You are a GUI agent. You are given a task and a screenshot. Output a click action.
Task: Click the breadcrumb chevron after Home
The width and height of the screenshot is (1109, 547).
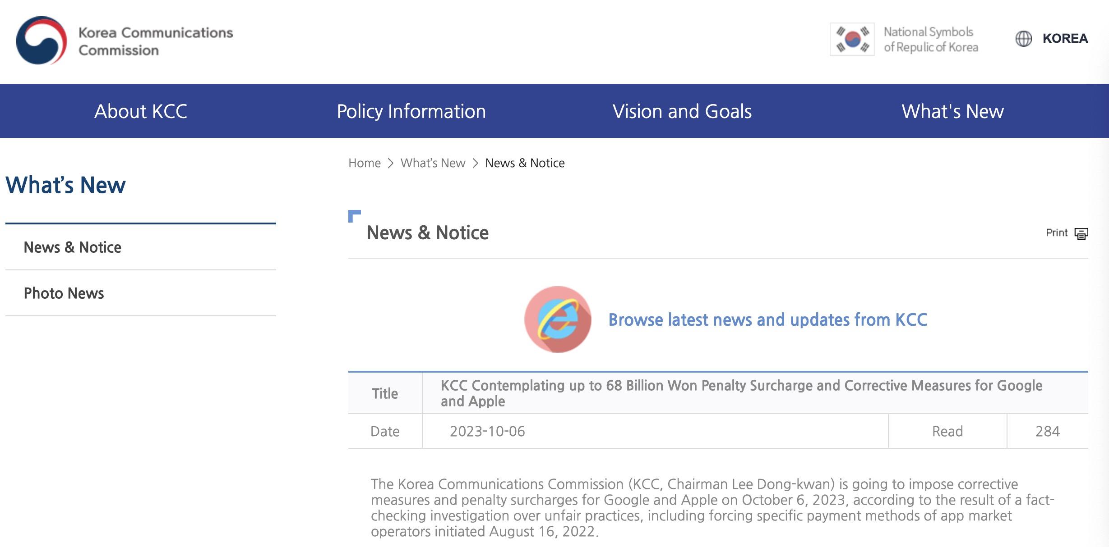(391, 163)
